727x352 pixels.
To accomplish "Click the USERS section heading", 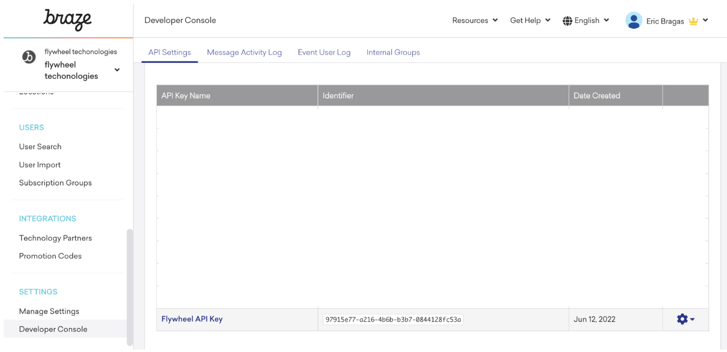I will [32, 128].
